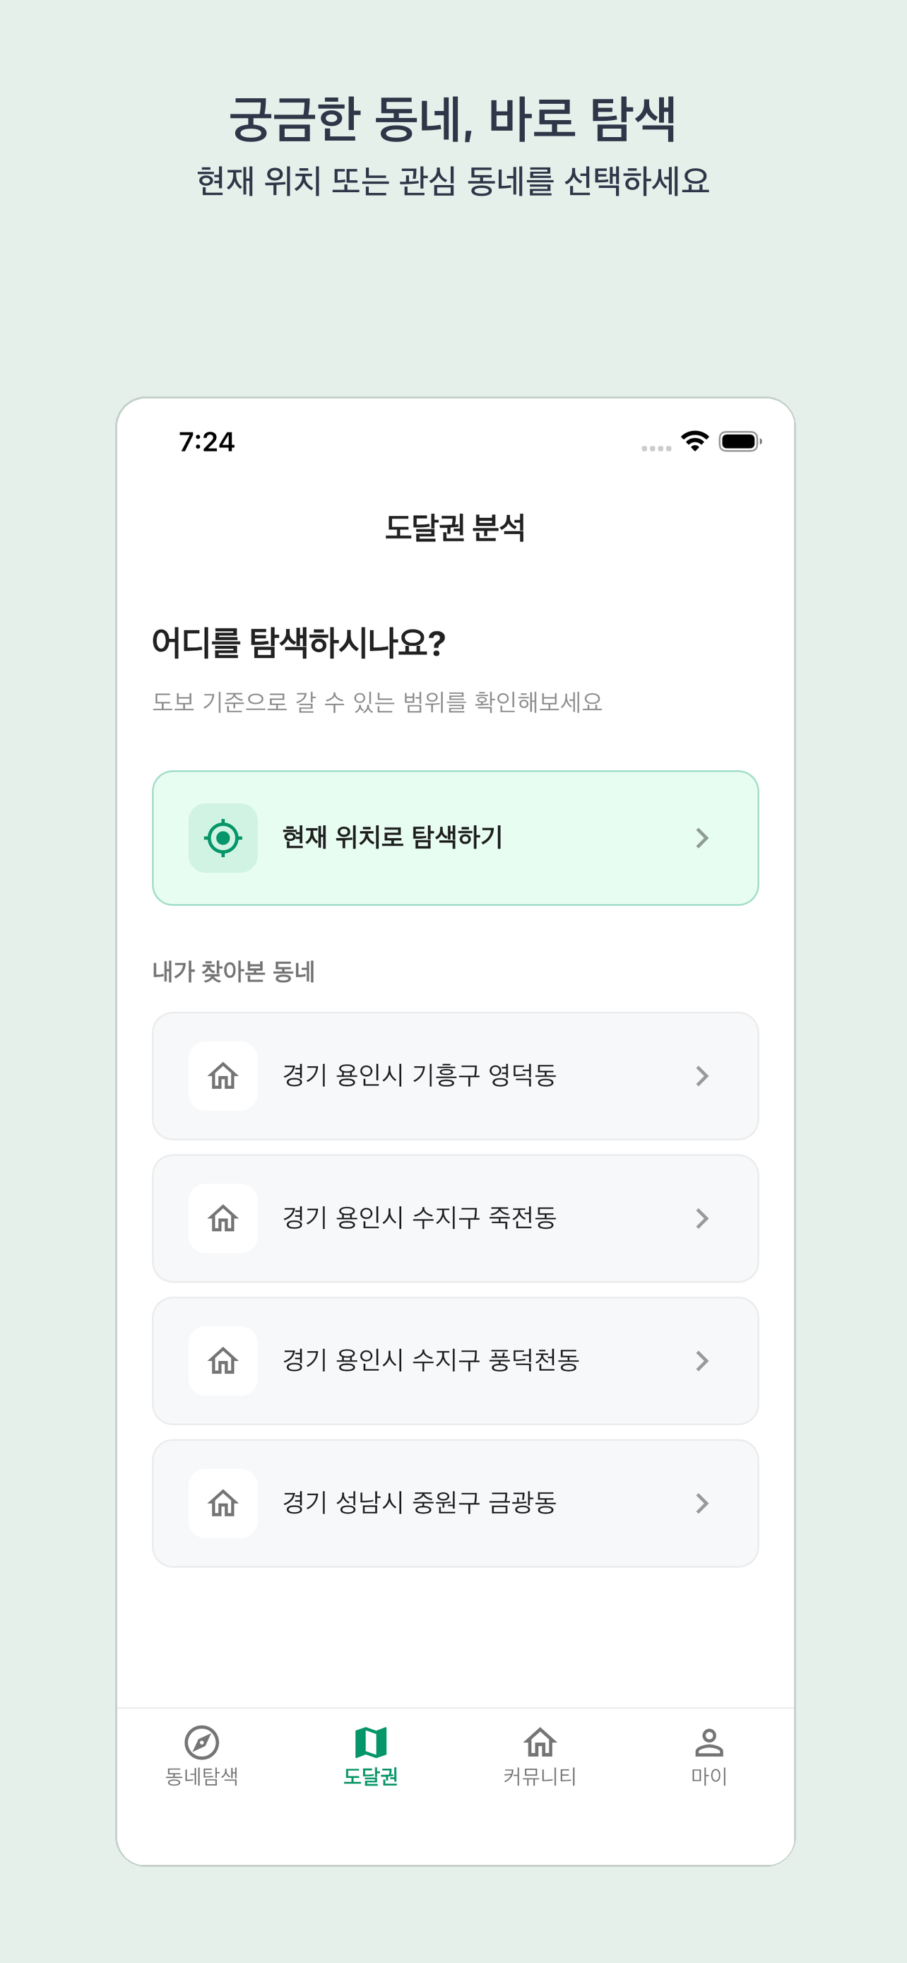Expand chevron for 중원구 금광동

point(702,1503)
